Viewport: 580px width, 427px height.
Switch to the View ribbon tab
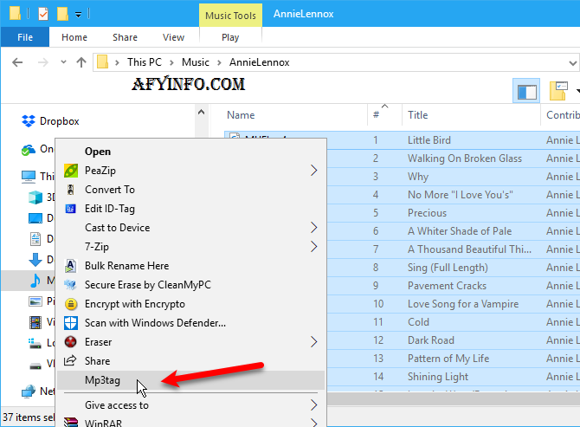tap(173, 37)
